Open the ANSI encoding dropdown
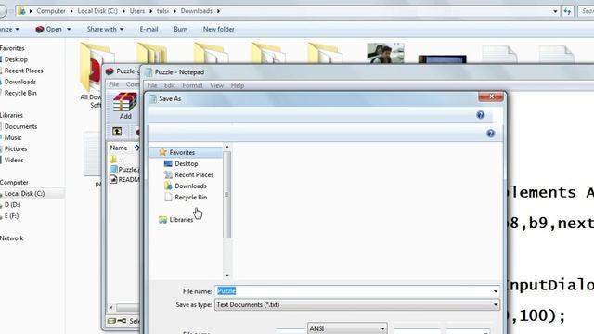 point(347,328)
